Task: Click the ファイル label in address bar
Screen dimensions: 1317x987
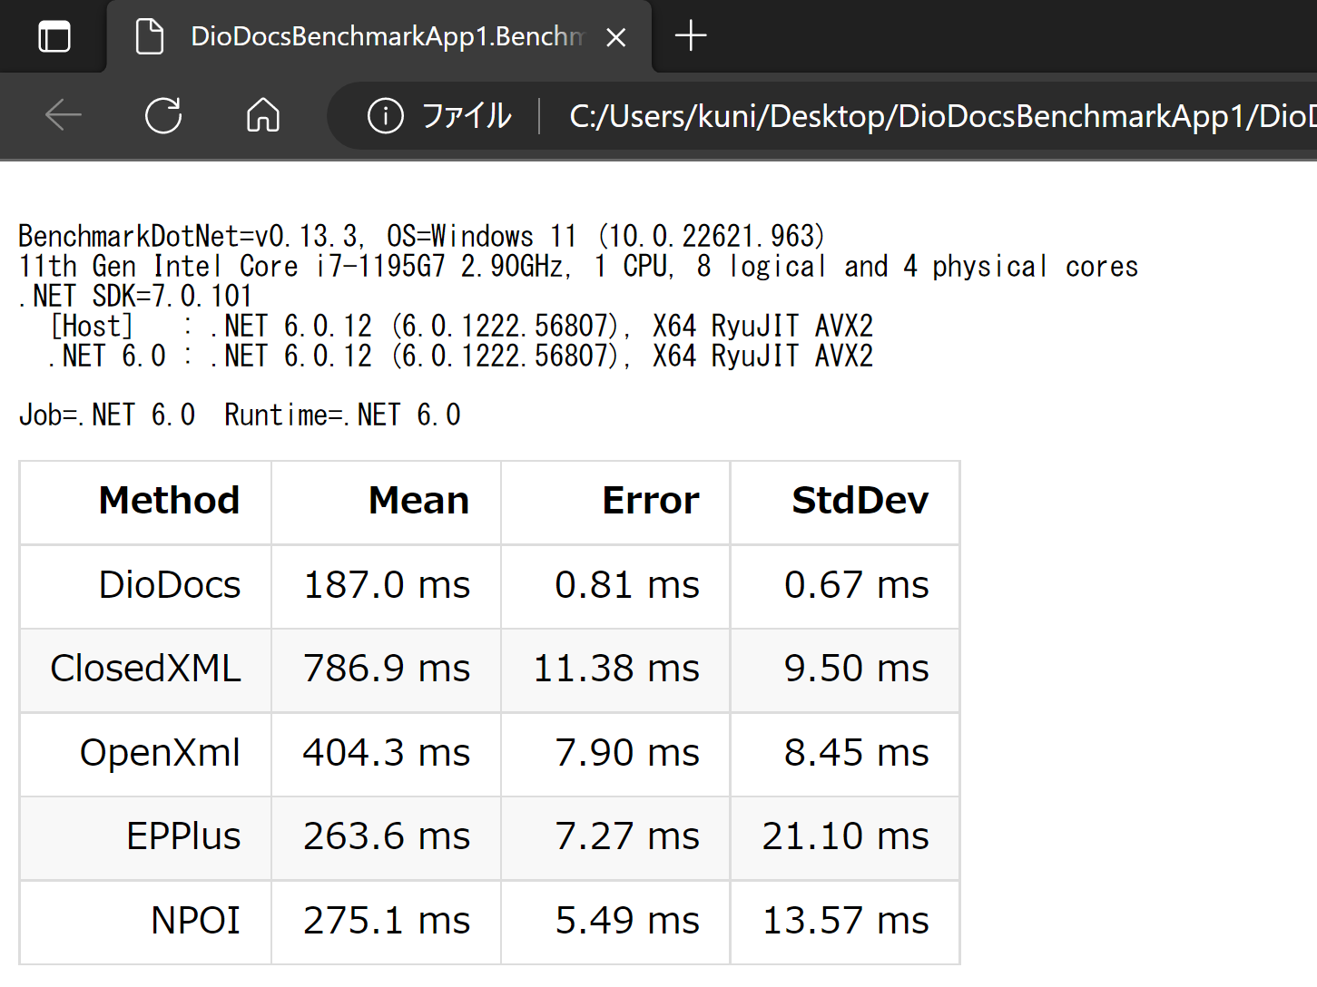Action: pos(467,116)
